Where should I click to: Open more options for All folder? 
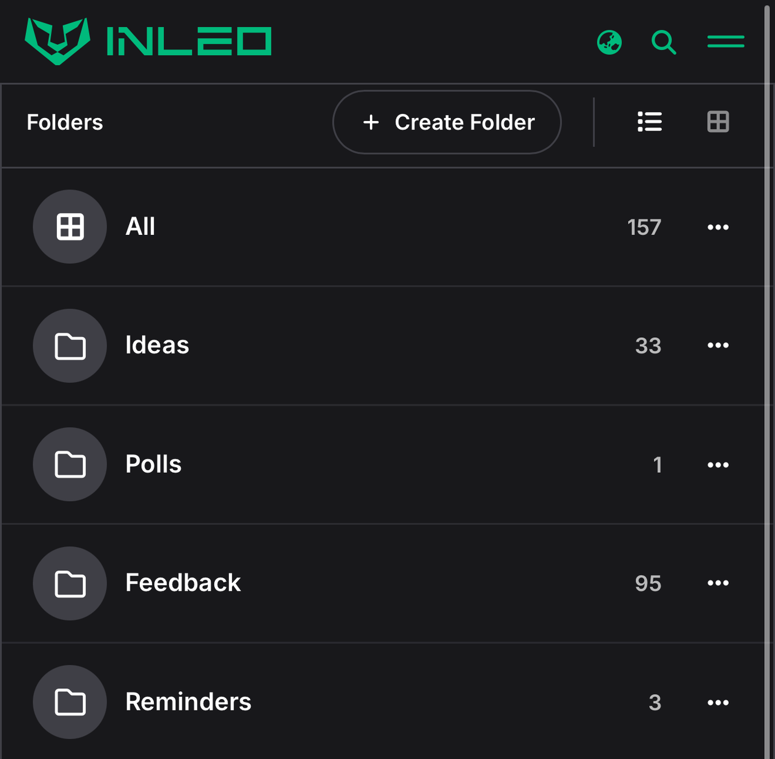coord(718,228)
